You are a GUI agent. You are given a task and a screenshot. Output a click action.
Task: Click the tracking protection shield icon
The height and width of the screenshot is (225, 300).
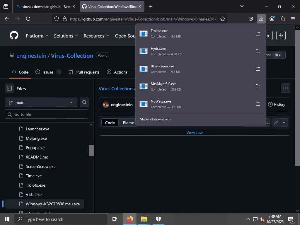57,19
